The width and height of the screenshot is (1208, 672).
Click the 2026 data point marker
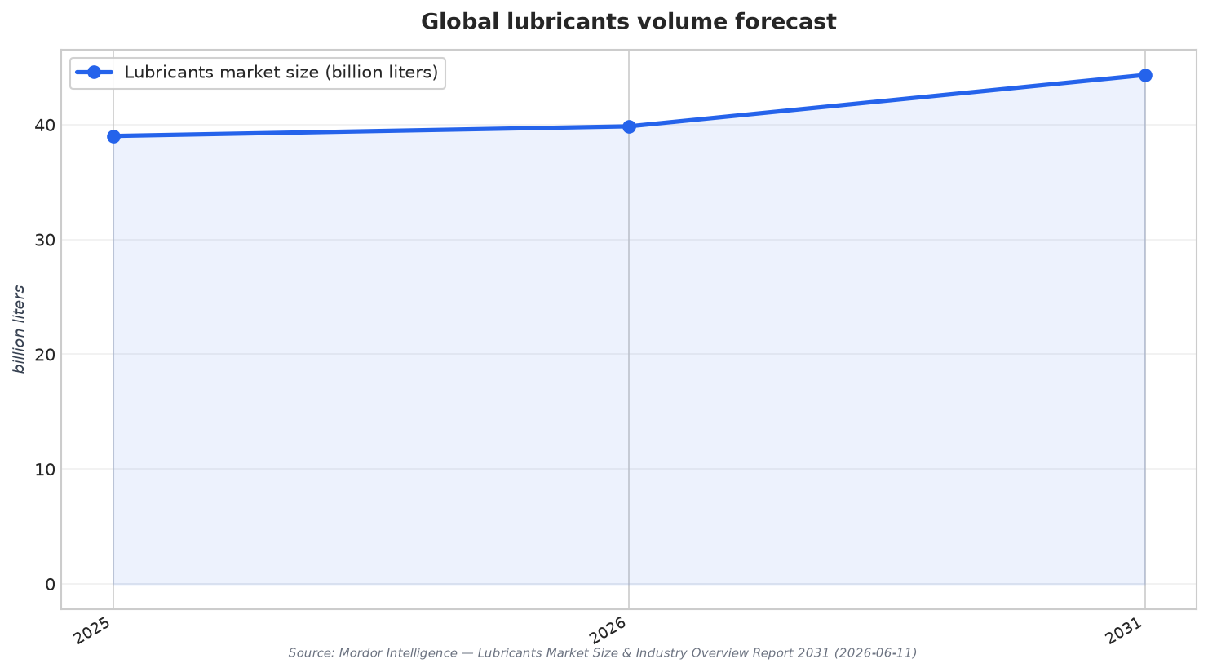pos(629,126)
